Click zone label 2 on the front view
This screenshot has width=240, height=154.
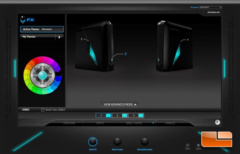(x=81, y=39)
